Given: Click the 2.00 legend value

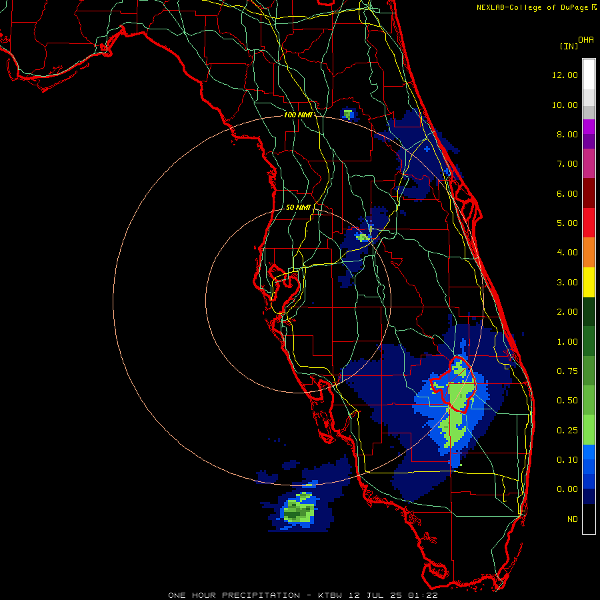Looking at the screenshot, I should [567, 312].
